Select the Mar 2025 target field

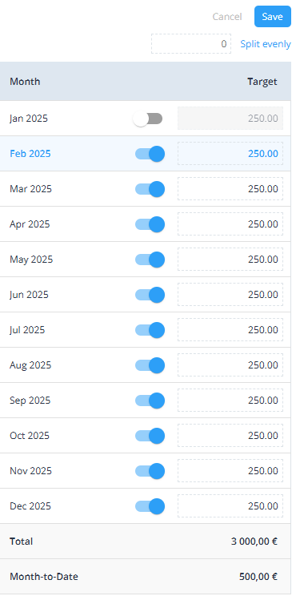(230, 188)
